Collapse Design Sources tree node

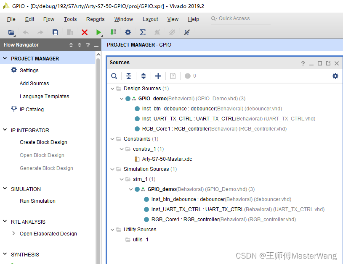(x=112, y=89)
